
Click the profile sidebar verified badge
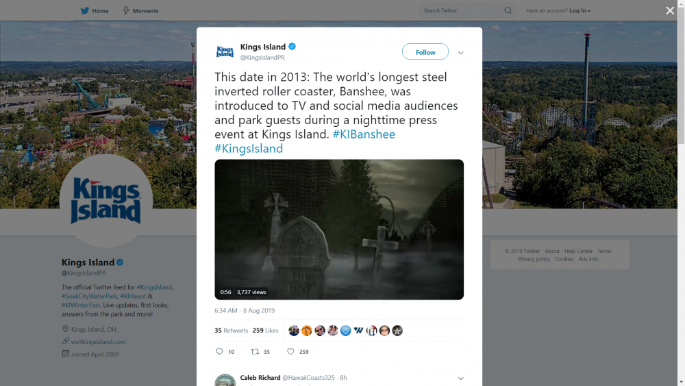(x=120, y=263)
